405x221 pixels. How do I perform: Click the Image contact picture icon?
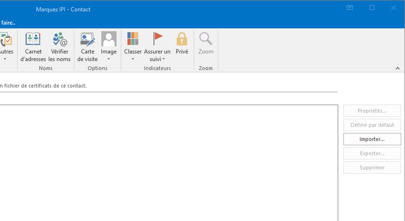pos(109,39)
